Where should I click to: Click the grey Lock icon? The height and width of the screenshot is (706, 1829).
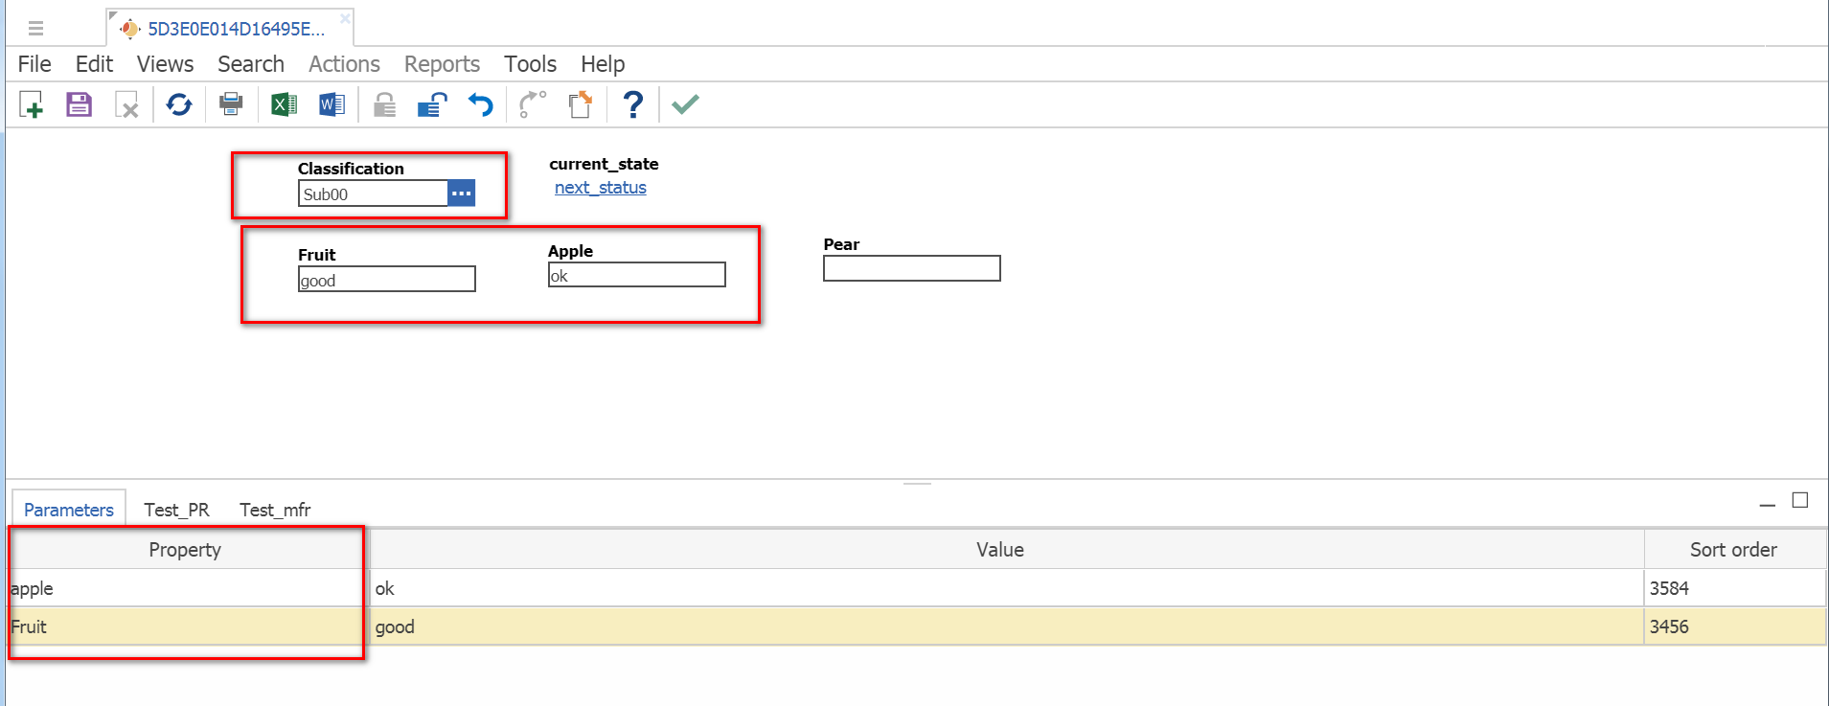tap(384, 104)
